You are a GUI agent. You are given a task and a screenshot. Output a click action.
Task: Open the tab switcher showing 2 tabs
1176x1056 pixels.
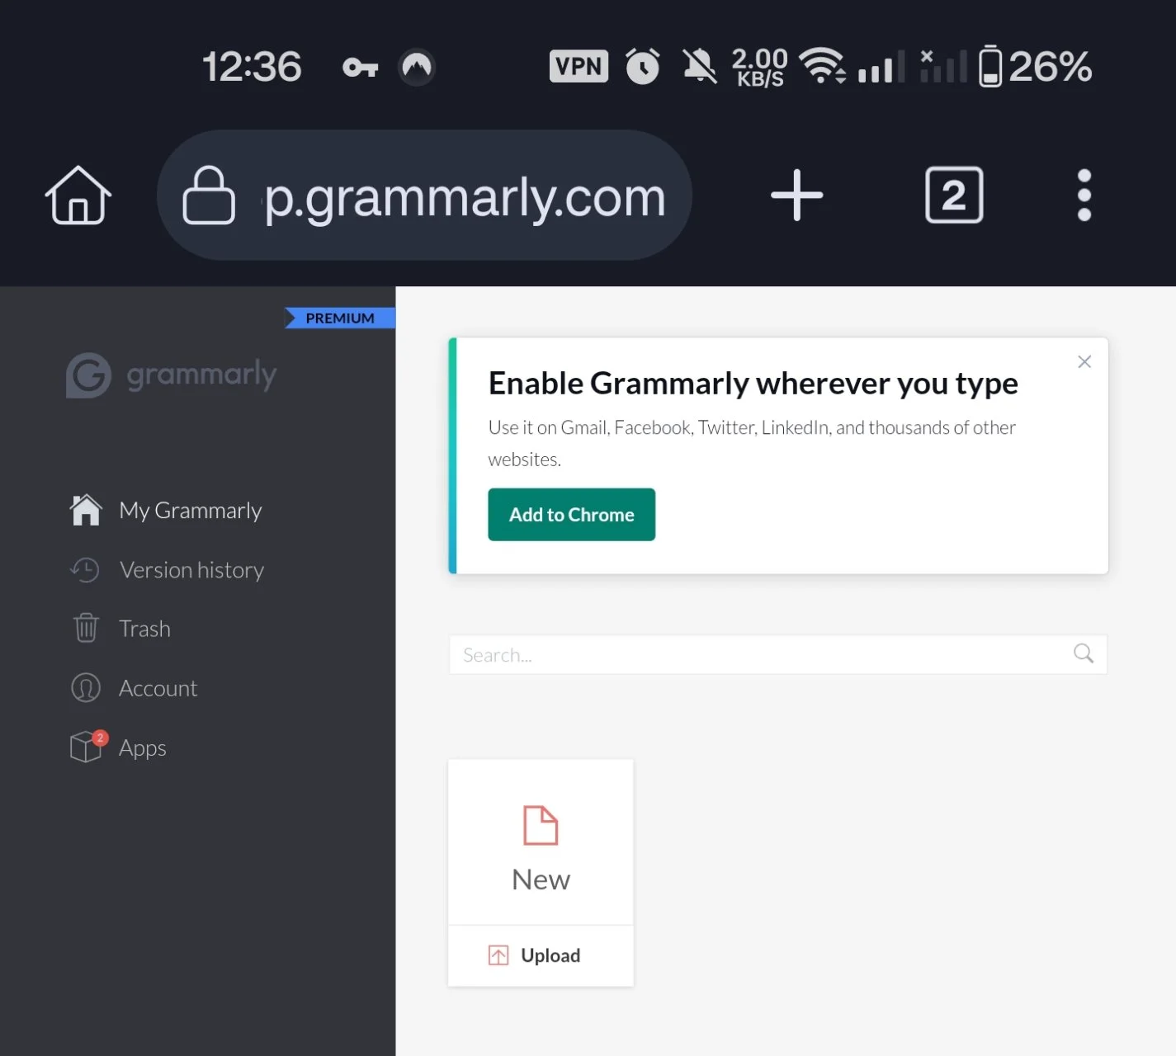tap(954, 196)
